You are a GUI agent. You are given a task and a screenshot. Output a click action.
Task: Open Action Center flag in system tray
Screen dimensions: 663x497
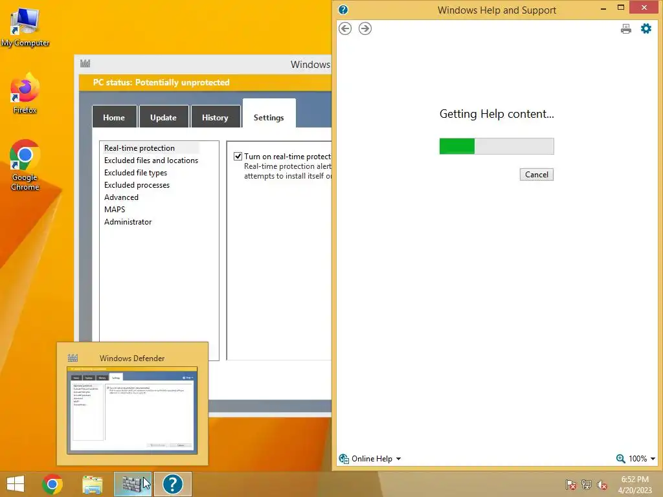pos(570,485)
